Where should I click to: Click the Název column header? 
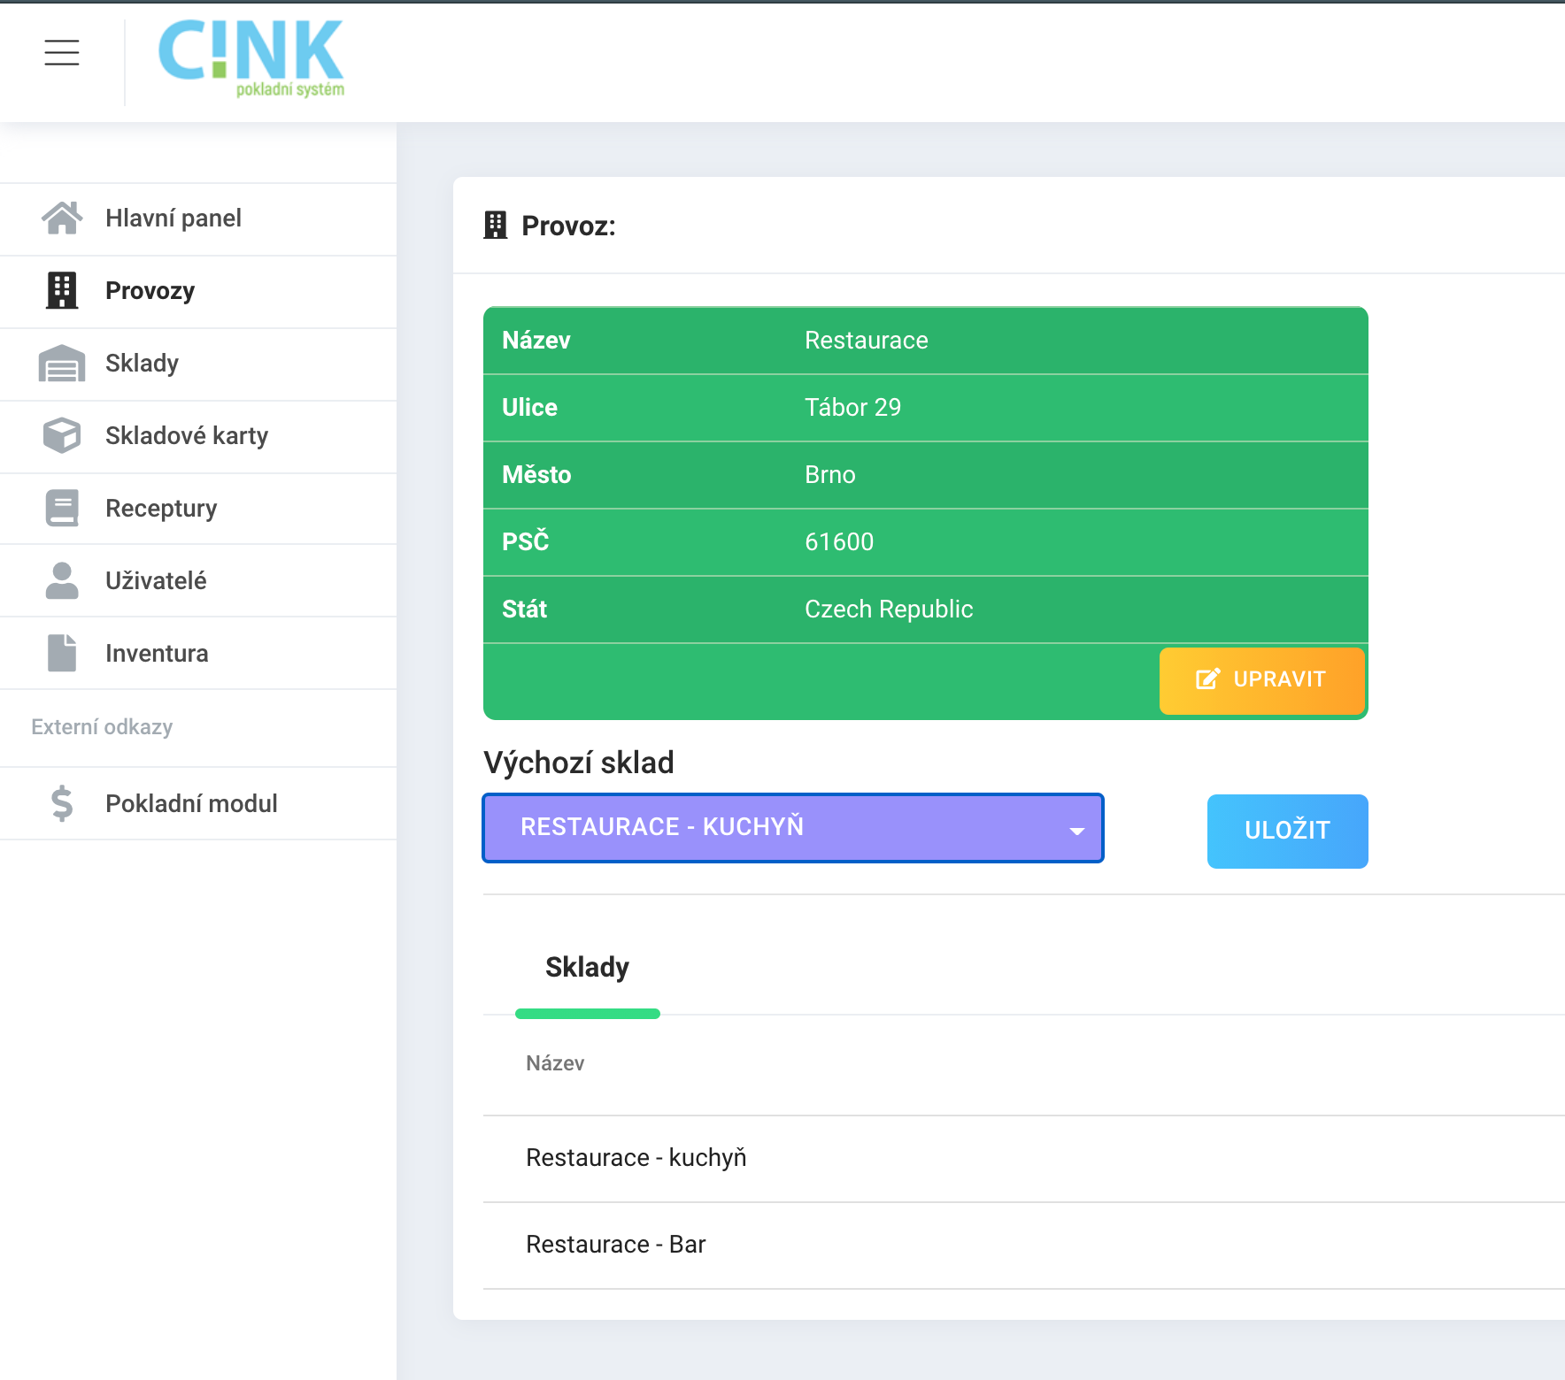point(555,1063)
